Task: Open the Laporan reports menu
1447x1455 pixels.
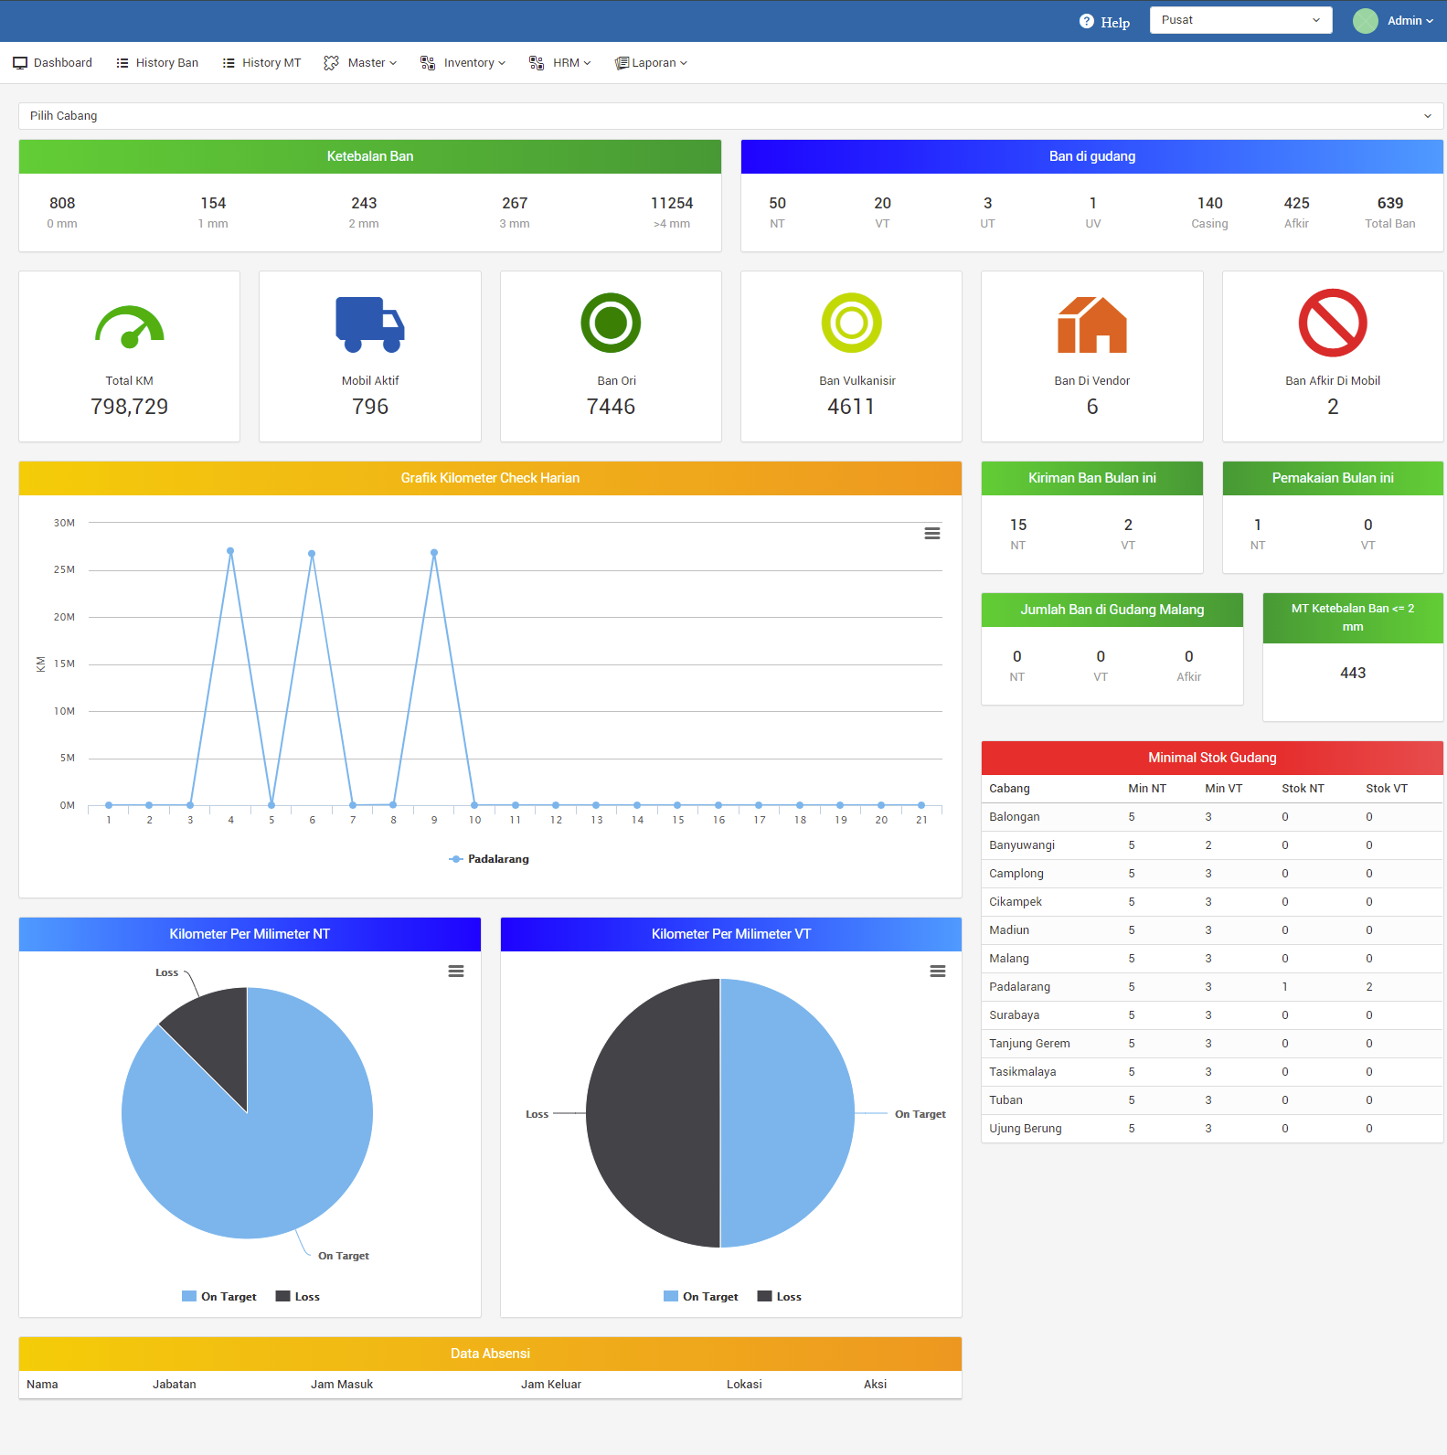Action: coord(651,63)
